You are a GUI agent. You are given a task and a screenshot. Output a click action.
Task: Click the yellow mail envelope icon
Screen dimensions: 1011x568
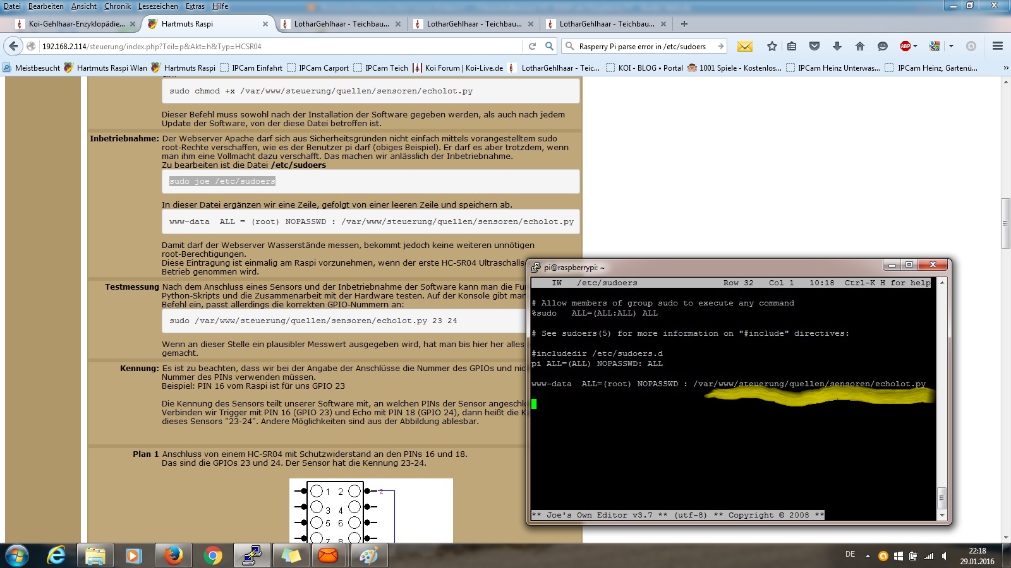pyautogui.click(x=745, y=46)
